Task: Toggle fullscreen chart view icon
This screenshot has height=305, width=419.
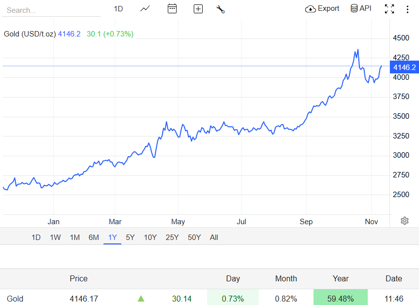Action: tap(389, 8)
